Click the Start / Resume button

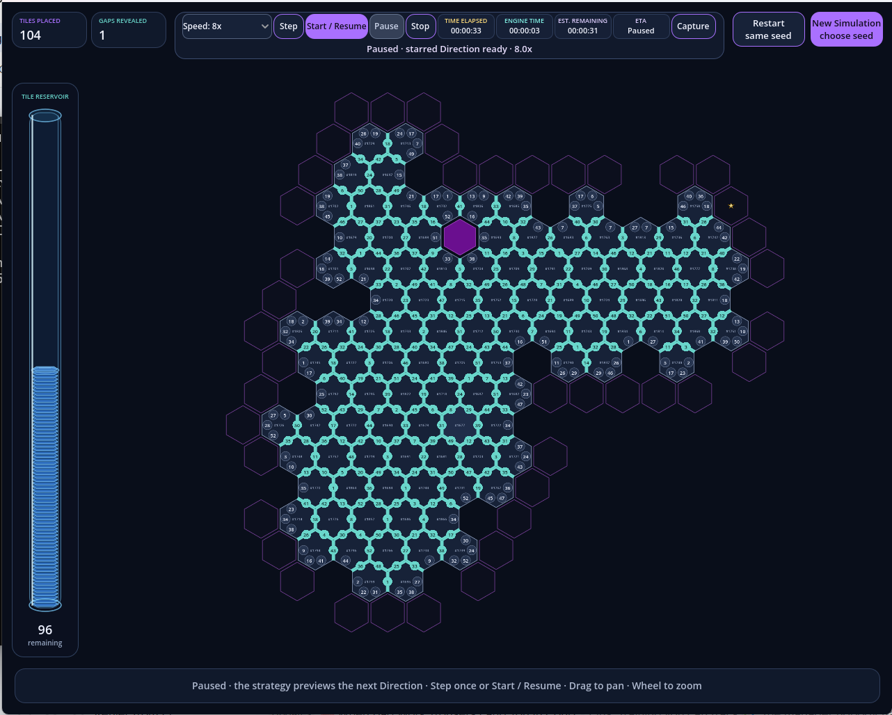click(337, 26)
